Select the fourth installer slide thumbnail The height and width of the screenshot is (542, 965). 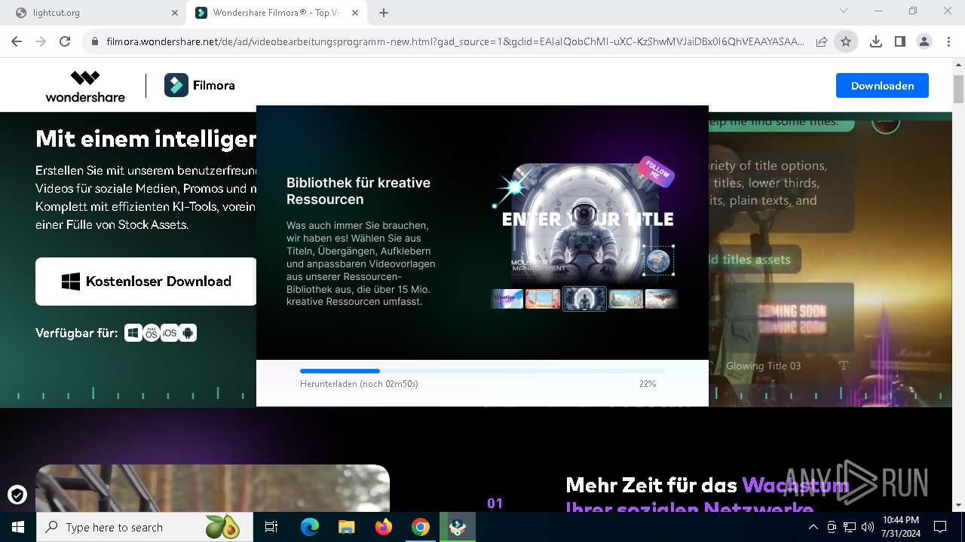click(626, 299)
